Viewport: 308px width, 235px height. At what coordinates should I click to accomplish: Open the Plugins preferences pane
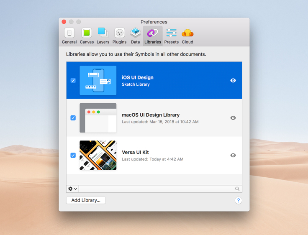click(119, 36)
